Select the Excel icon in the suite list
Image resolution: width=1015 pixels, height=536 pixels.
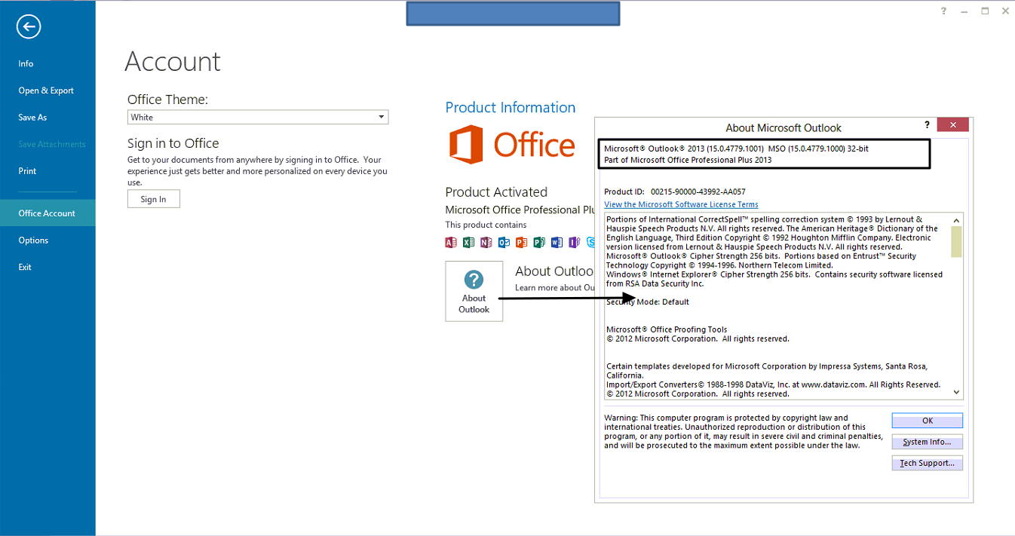468,242
